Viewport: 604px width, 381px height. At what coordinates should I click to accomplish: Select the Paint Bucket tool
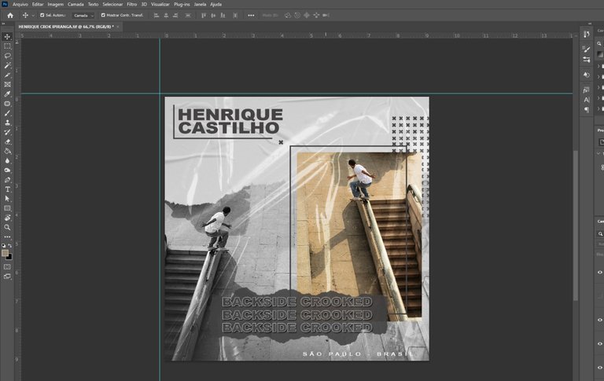tap(7, 152)
